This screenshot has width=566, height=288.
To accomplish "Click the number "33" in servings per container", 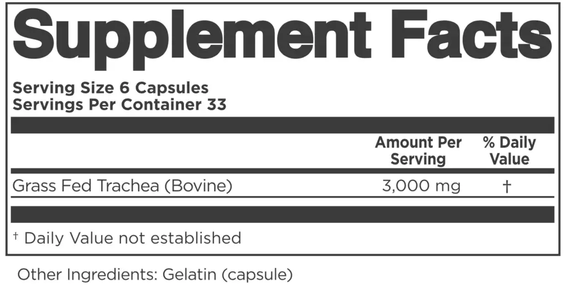I will (x=216, y=104).
